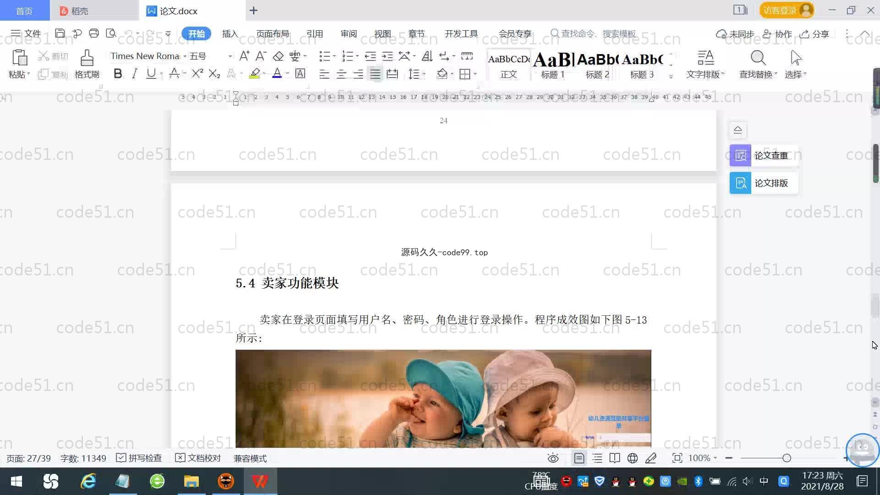Click 未同步 sync status button

735,34
